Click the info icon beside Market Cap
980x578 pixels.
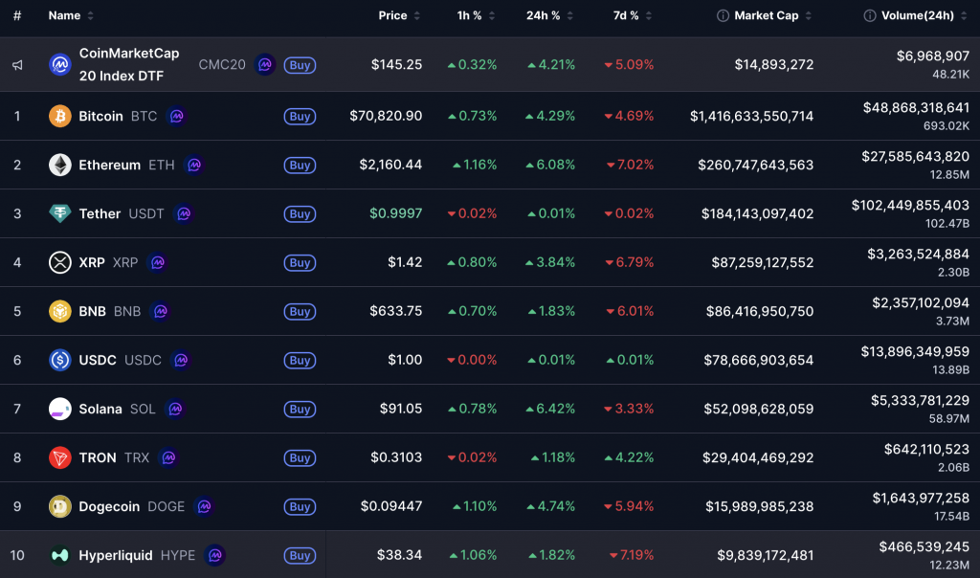(x=723, y=15)
